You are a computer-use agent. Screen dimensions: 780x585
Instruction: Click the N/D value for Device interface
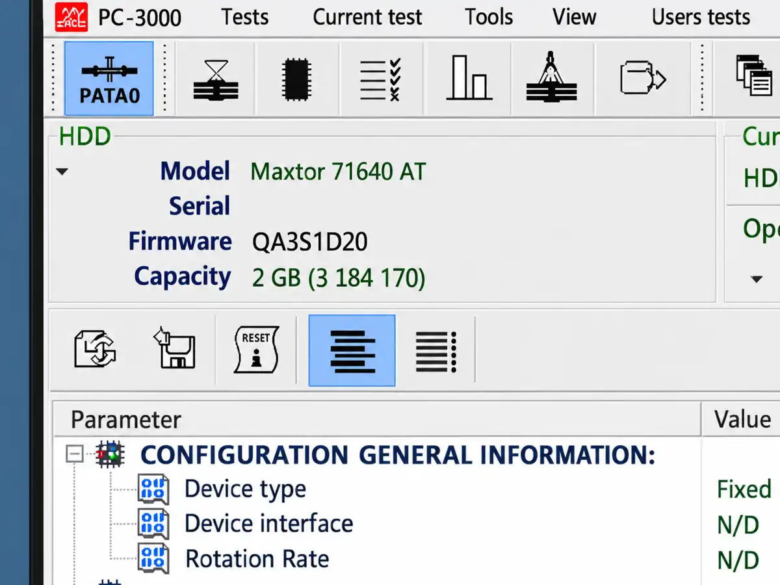tap(738, 525)
